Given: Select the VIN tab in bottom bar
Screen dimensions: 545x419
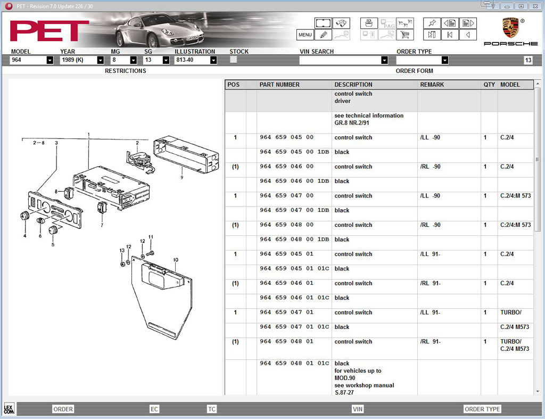Looking at the screenshot, I should click(358, 409).
